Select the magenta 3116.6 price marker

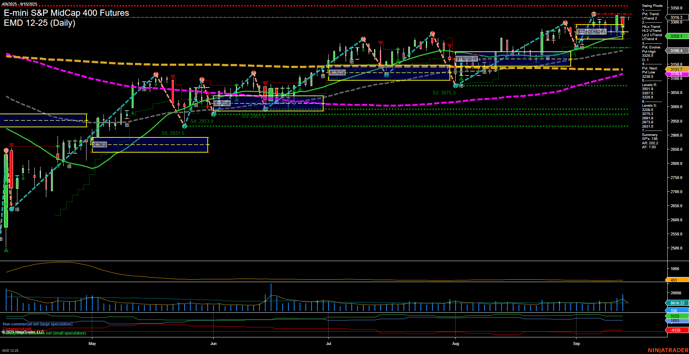tap(676, 73)
